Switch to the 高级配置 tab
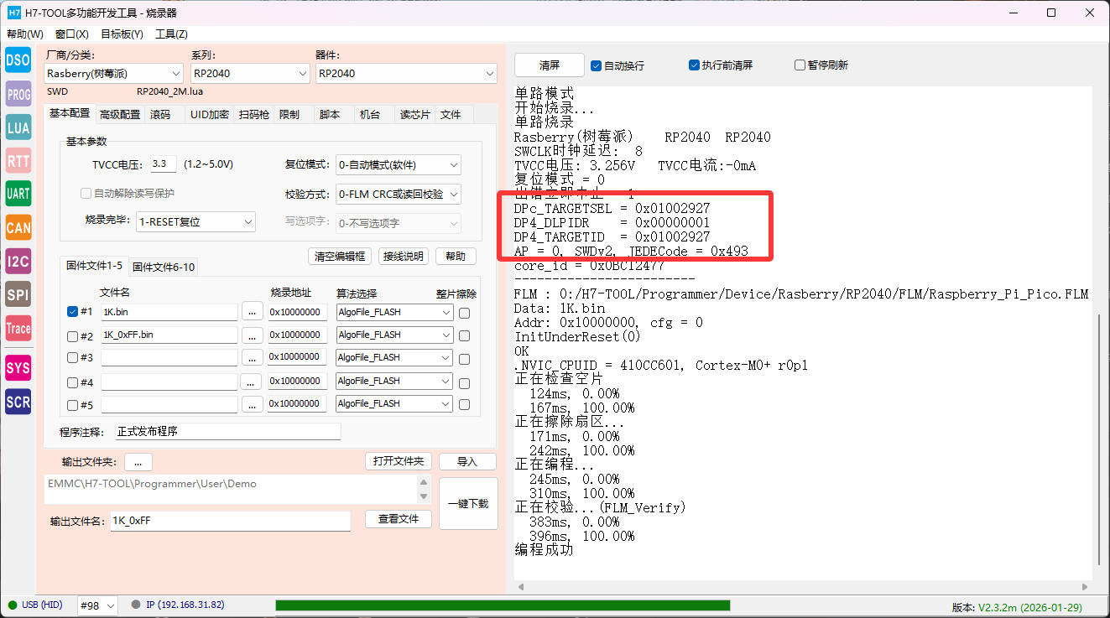 coord(120,115)
